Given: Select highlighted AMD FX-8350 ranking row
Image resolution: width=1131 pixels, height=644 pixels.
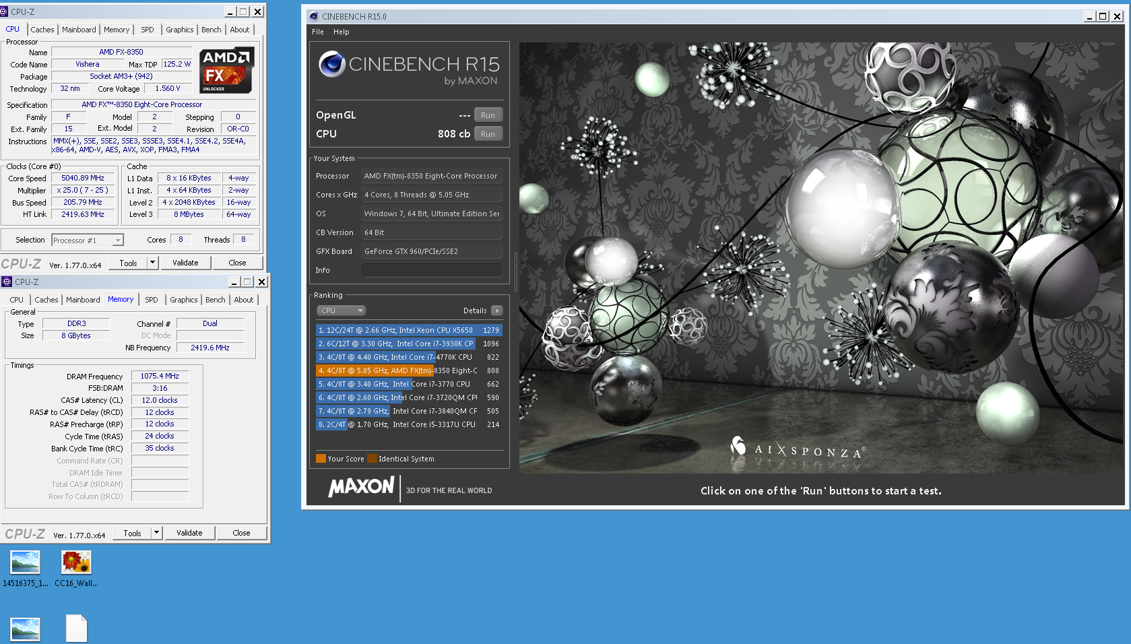Looking at the screenshot, I should tap(409, 371).
